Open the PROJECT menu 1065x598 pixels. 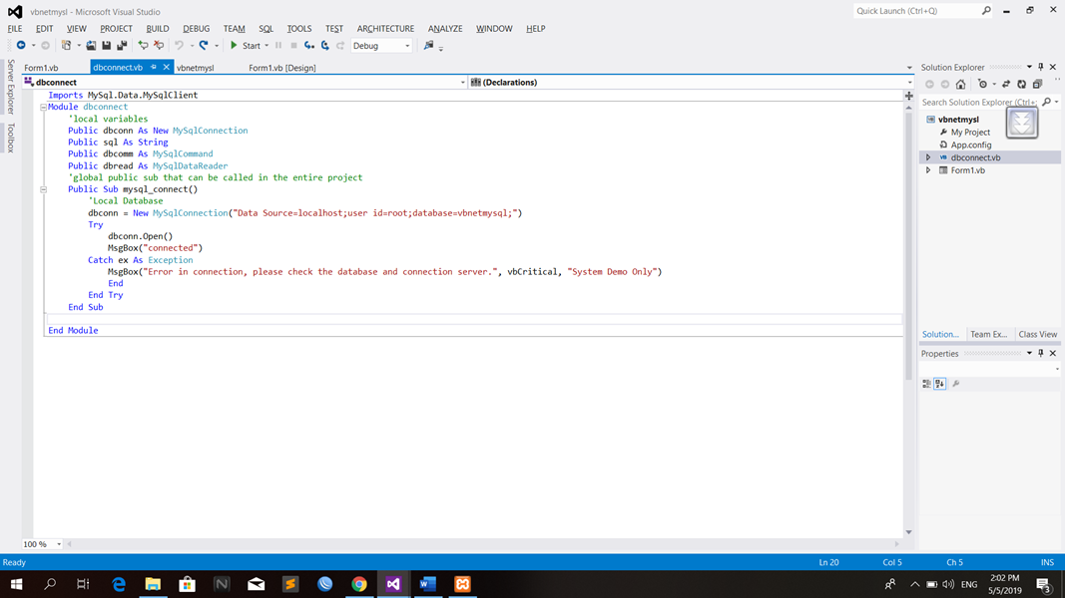tap(116, 29)
